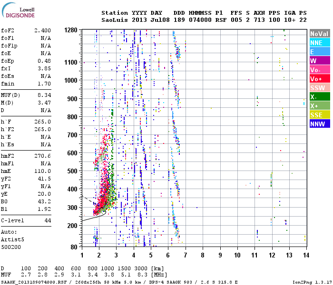Click the yE value 20.0
Screen dimensions: 333x285
tap(44, 194)
